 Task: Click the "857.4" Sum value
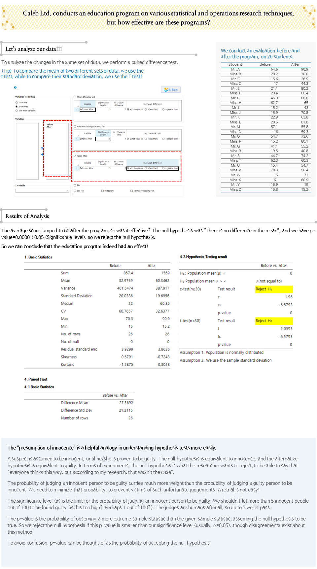click(128, 273)
